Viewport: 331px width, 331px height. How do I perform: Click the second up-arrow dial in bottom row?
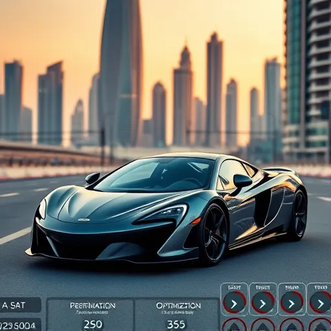(263, 325)
